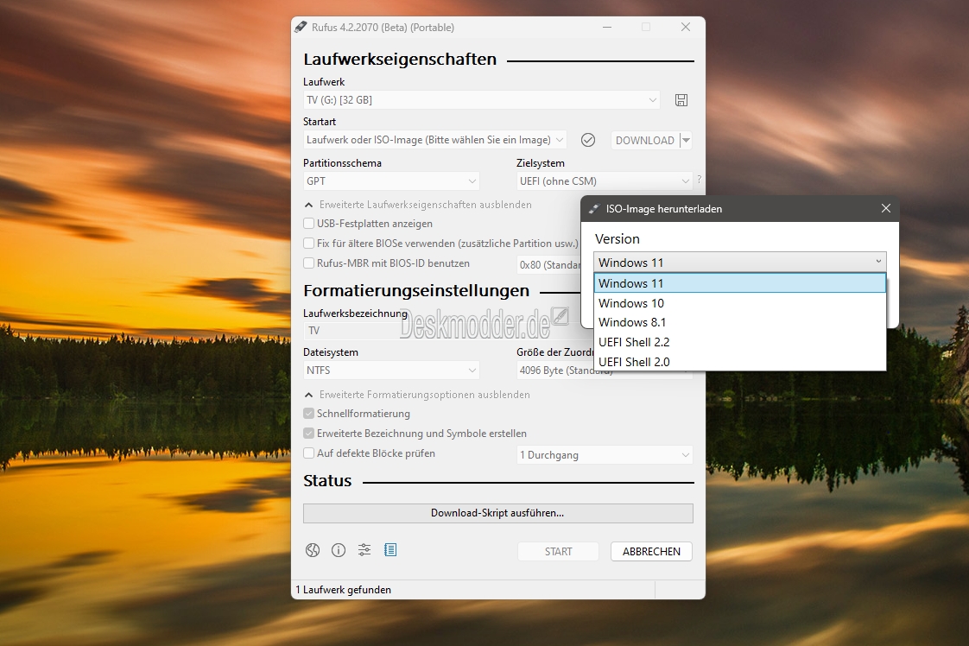Open the Zielsystem UEFI dropdown
This screenshot has width=969, height=646.
[x=605, y=181]
